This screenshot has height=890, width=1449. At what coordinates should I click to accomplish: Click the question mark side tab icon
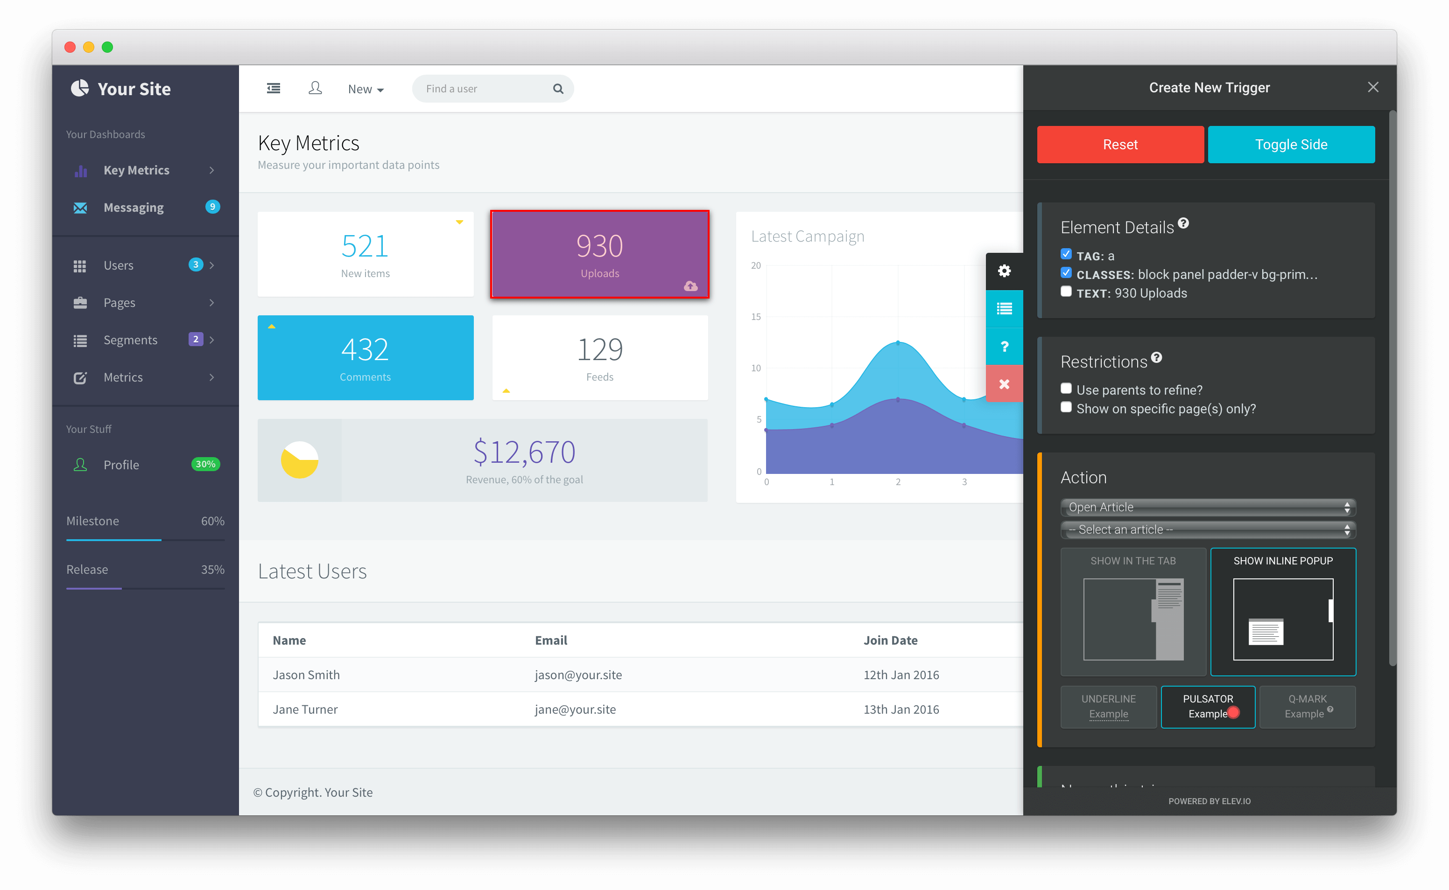(1004, 346)
